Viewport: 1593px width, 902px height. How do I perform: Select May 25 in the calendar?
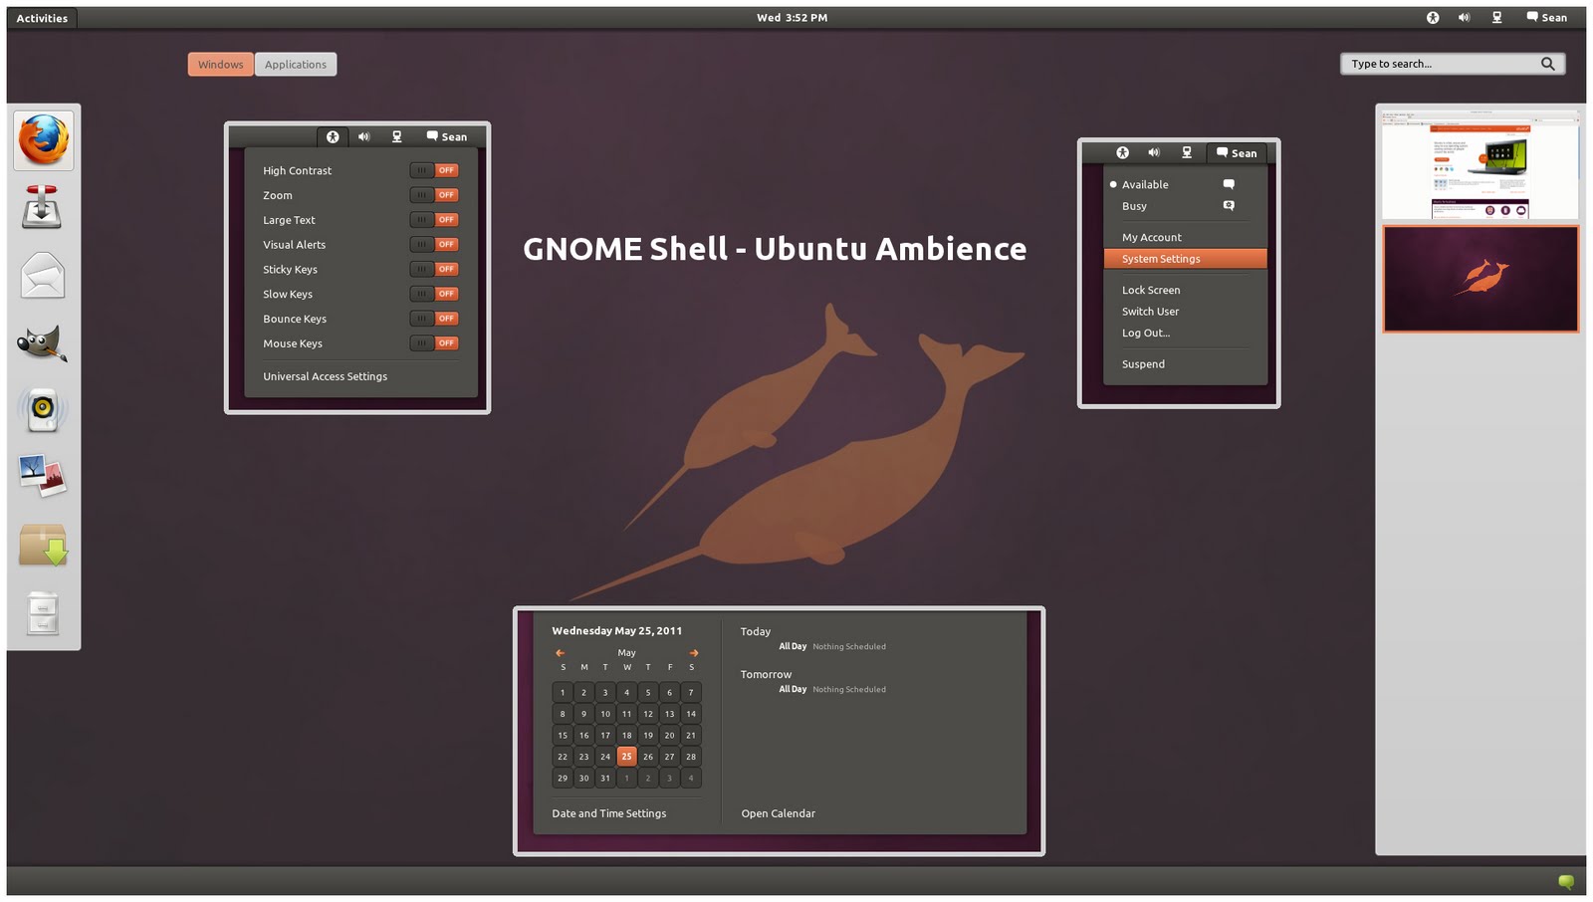pyautogui.click(x=626, y=756)
